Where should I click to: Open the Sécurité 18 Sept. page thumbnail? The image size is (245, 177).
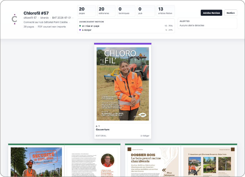(x=36, y=162)
